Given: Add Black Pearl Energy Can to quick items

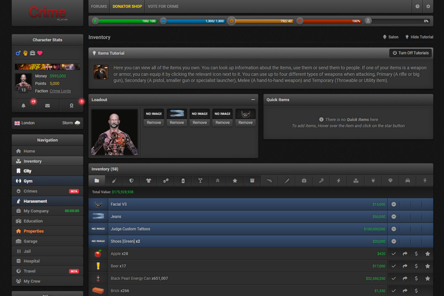Looking at the screenshot, I should point(427,278).
